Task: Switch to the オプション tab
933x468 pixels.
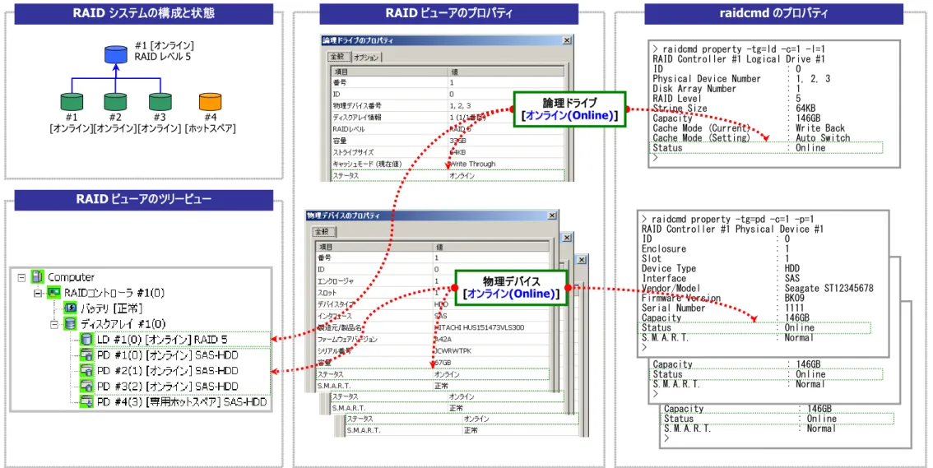Action: [366, 58]
